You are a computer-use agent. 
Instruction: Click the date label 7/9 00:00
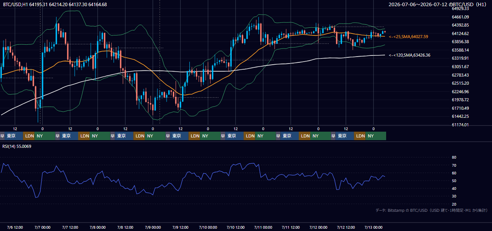152,227
